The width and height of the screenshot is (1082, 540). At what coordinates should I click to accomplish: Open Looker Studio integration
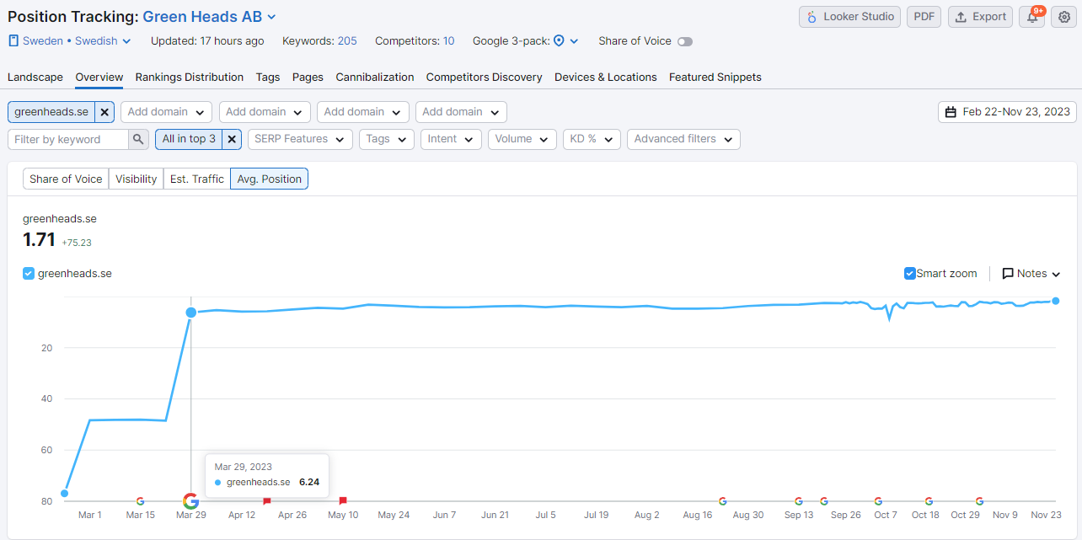coord(849,17)
